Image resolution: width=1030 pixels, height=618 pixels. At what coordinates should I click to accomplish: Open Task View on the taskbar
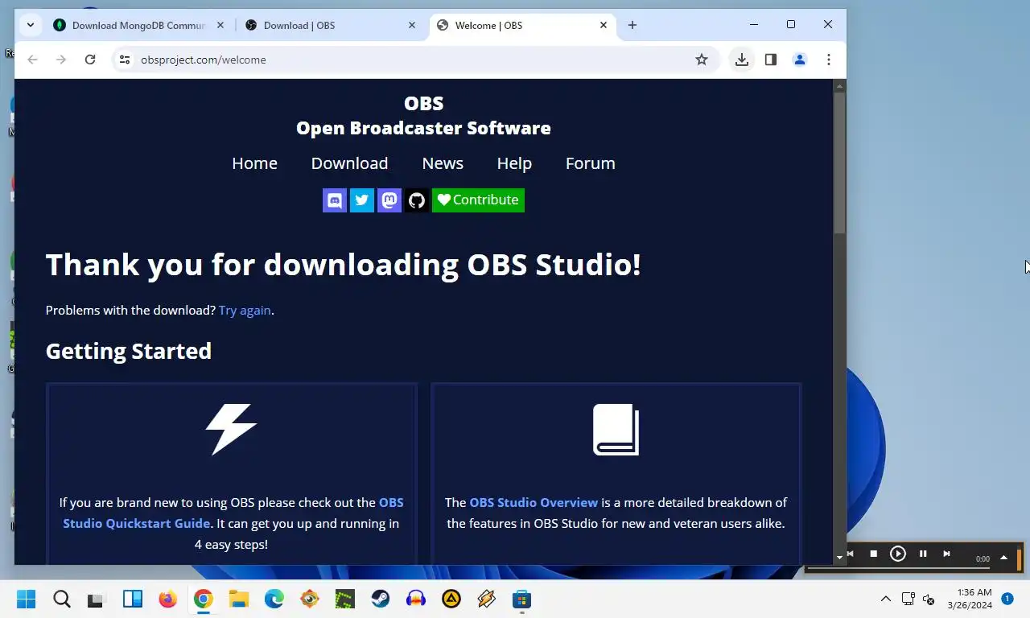tap(96, 599)
